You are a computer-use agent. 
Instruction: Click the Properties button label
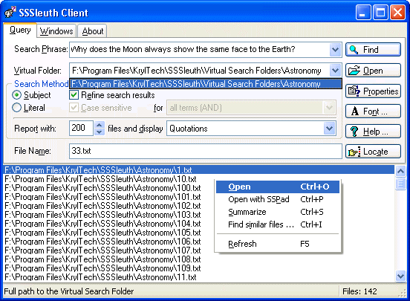click(381, 91)
